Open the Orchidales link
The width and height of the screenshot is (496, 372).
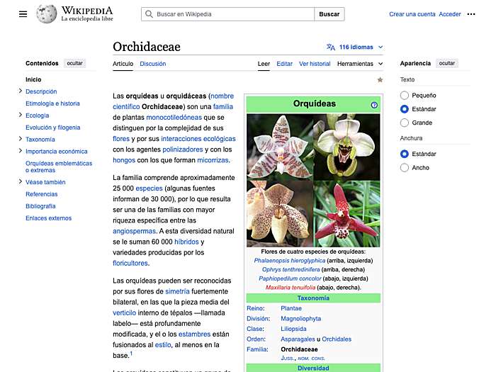pyautogui.click(x=337, y=339)
